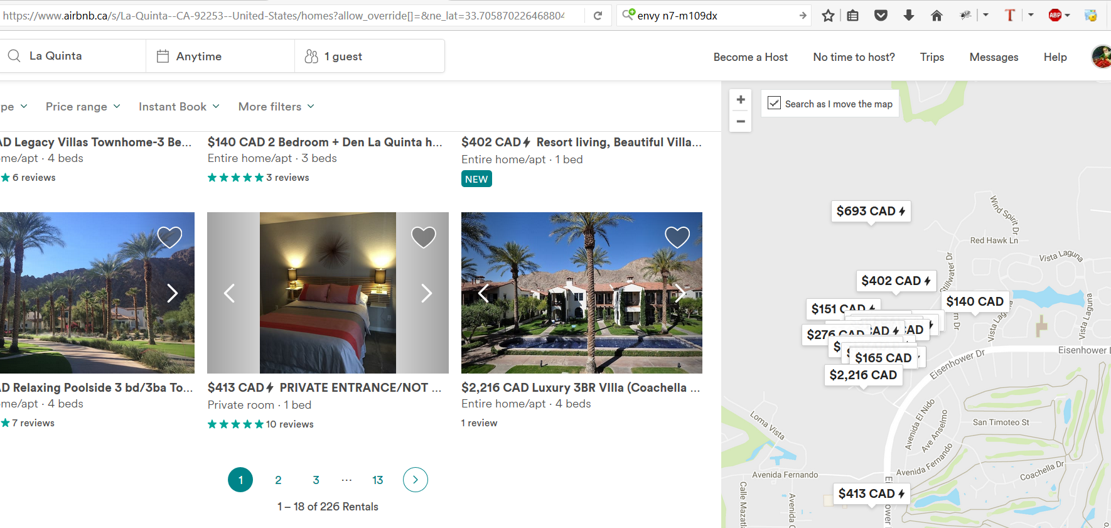Favorite the Luxury 3BR Villa listing heart
The height and width of the screenshot is (528, 1111).
click(677, 237)
